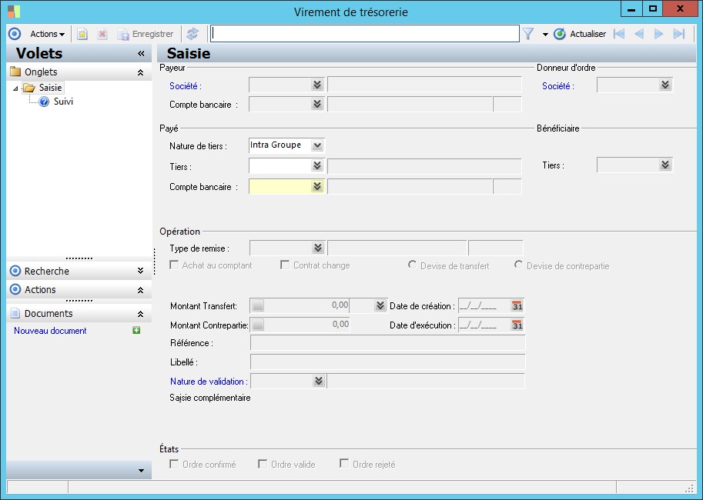The height and width of the screenshot is (500, 703).
Task: Click the Actualiser button
Action: pos(580,34)
